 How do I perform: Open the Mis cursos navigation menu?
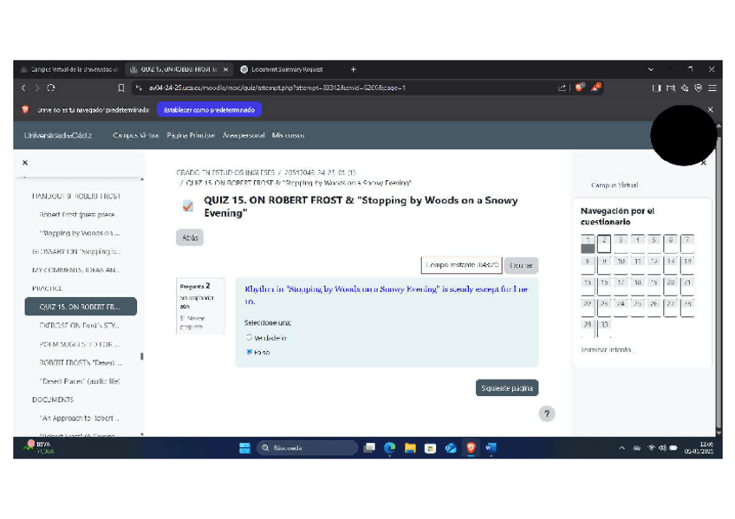(x=289, y=135)
